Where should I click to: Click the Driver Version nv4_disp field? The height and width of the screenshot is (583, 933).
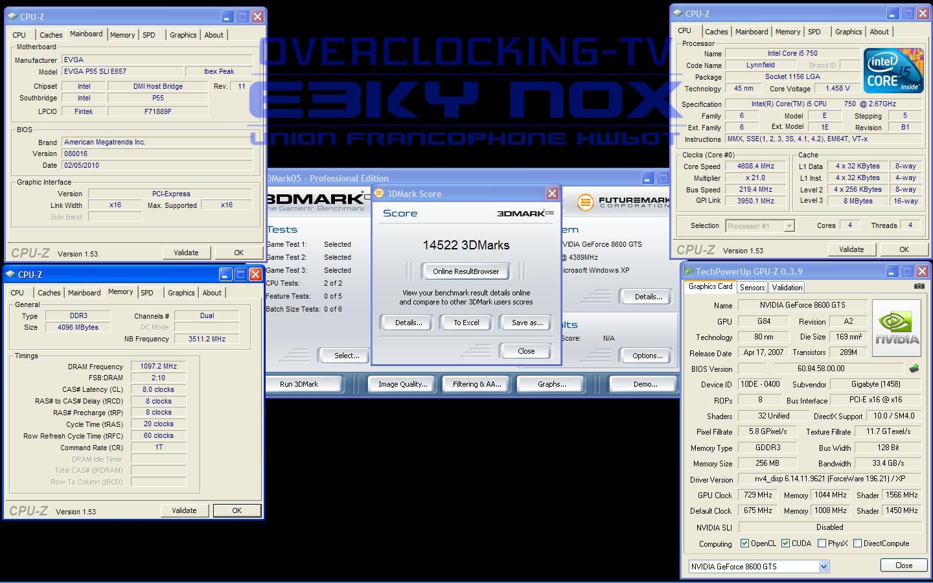click(x=830, y=479)
